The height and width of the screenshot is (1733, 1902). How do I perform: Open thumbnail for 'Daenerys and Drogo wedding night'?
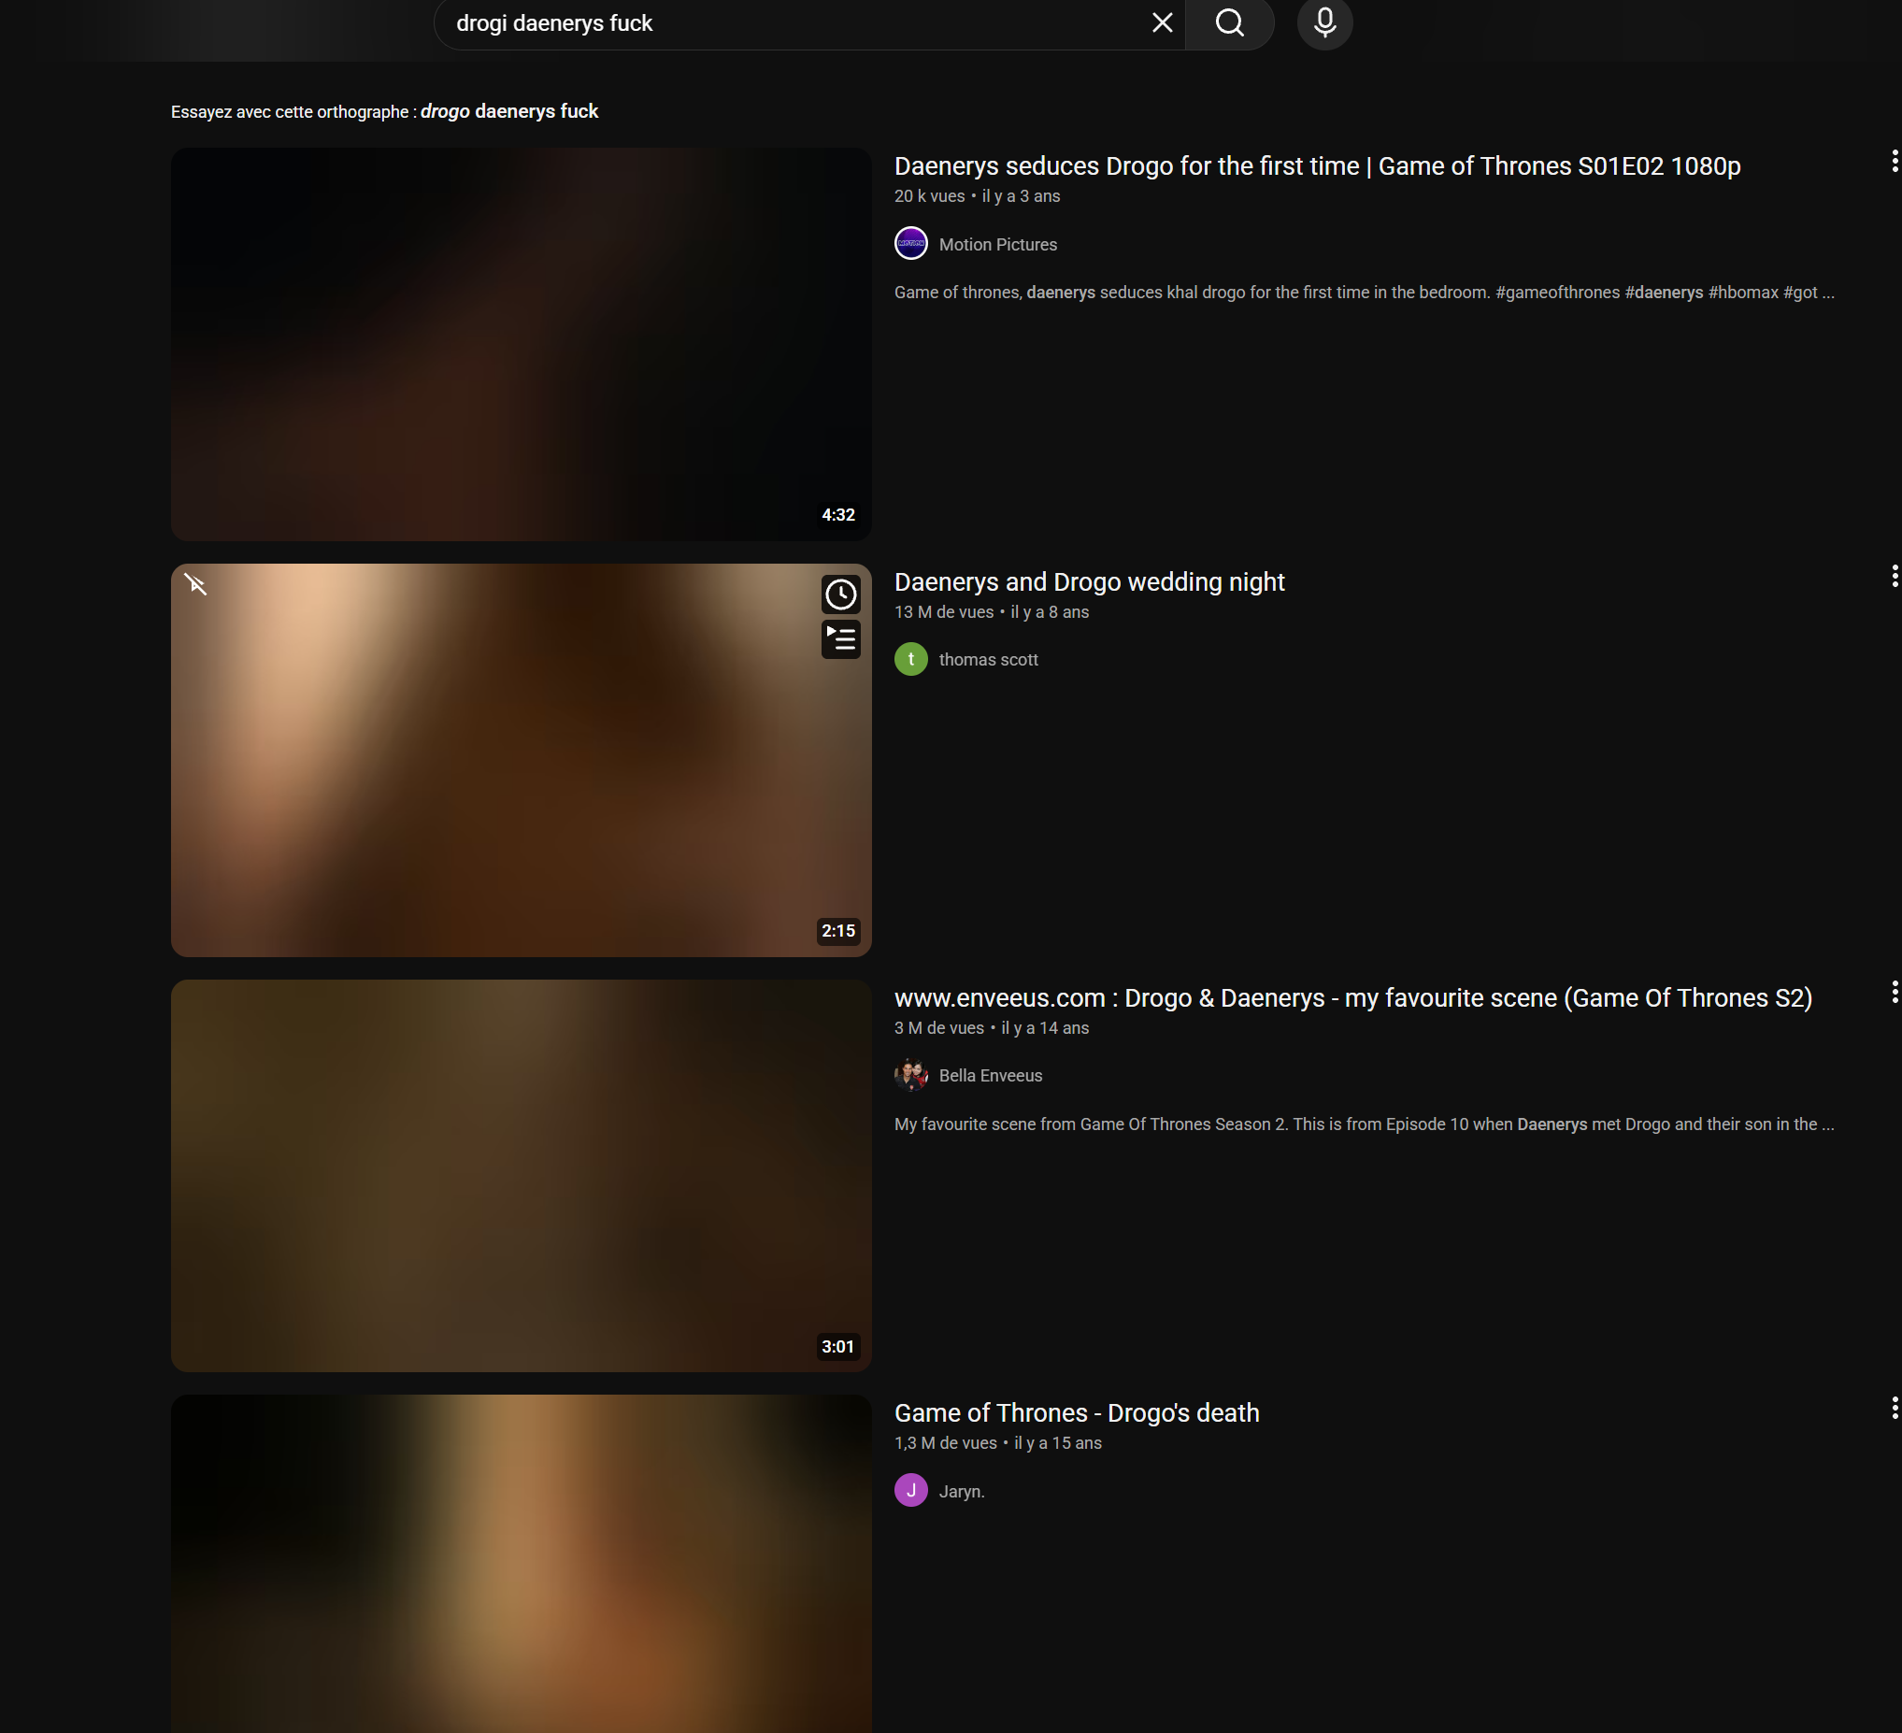[521, 759]
